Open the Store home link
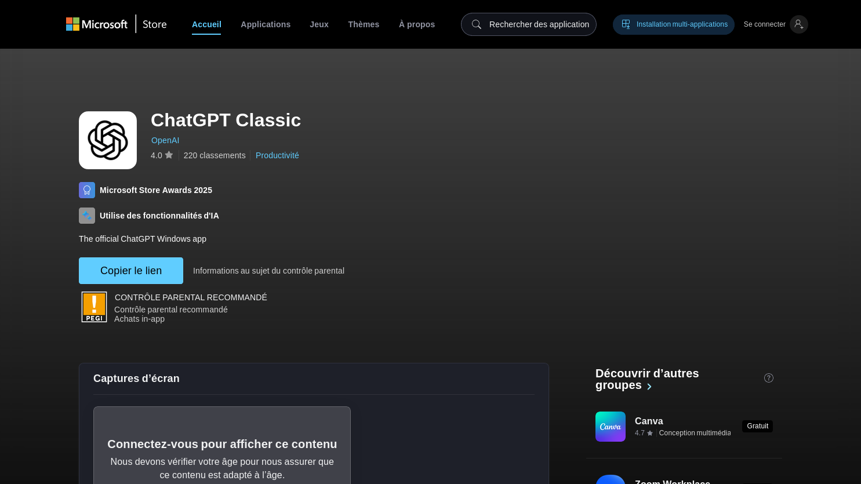861x484 pixels. tap(155, 24)
